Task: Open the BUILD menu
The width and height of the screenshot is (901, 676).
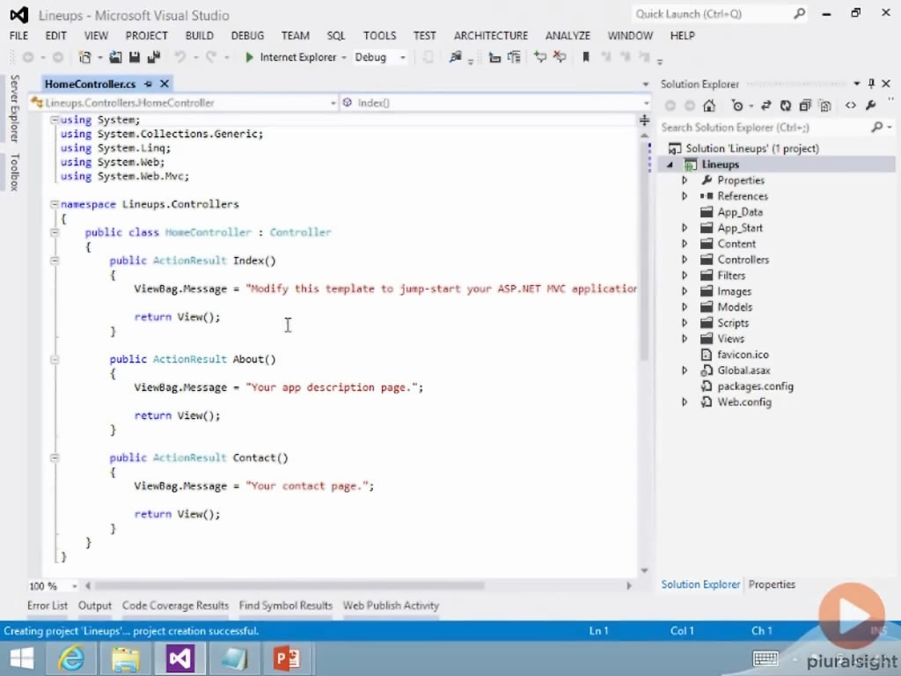Action: (x=200, y=35)
